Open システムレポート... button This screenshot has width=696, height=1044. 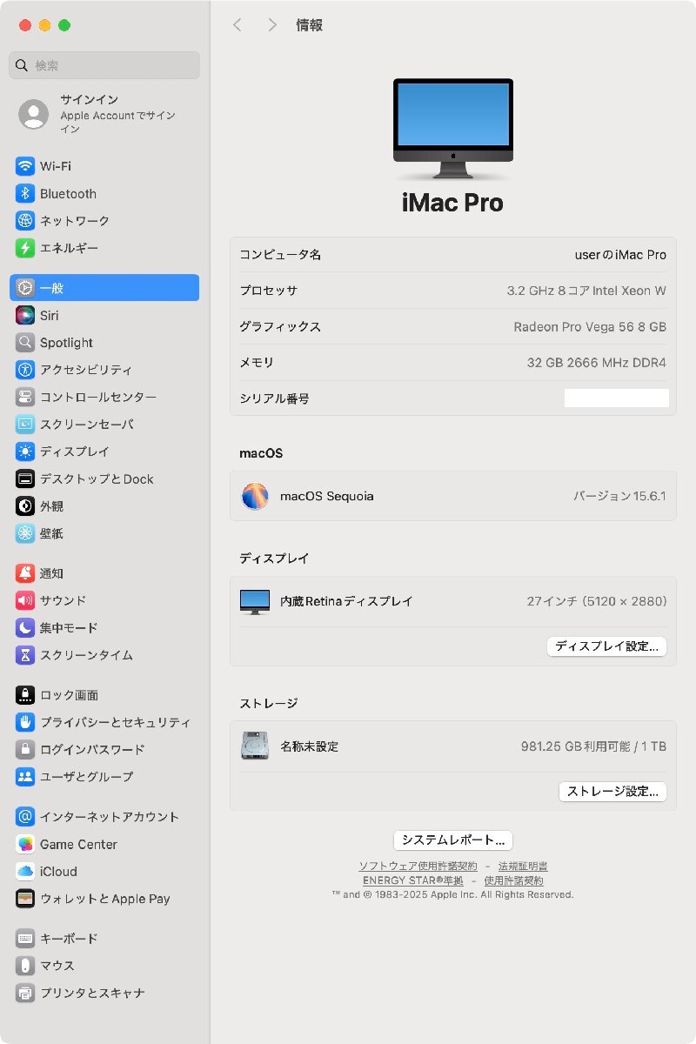[453, 840]
